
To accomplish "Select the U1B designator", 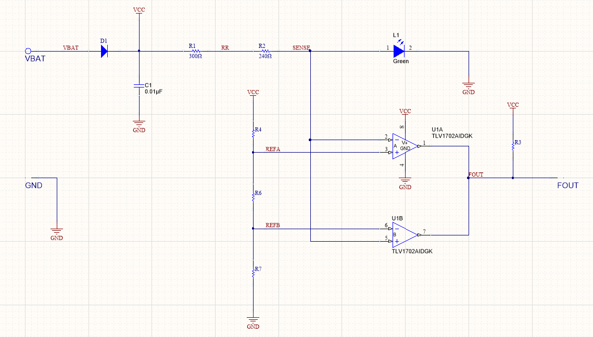I will pos(397,218).
